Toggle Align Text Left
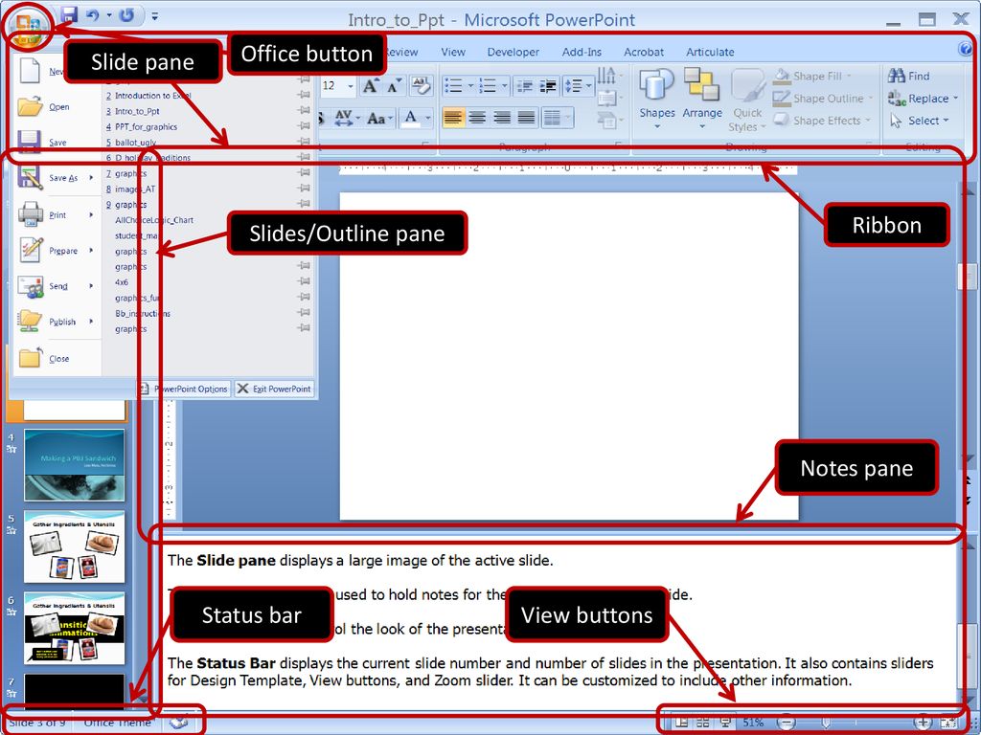This screenshot has height=735, width=981. tap(453, 117)
